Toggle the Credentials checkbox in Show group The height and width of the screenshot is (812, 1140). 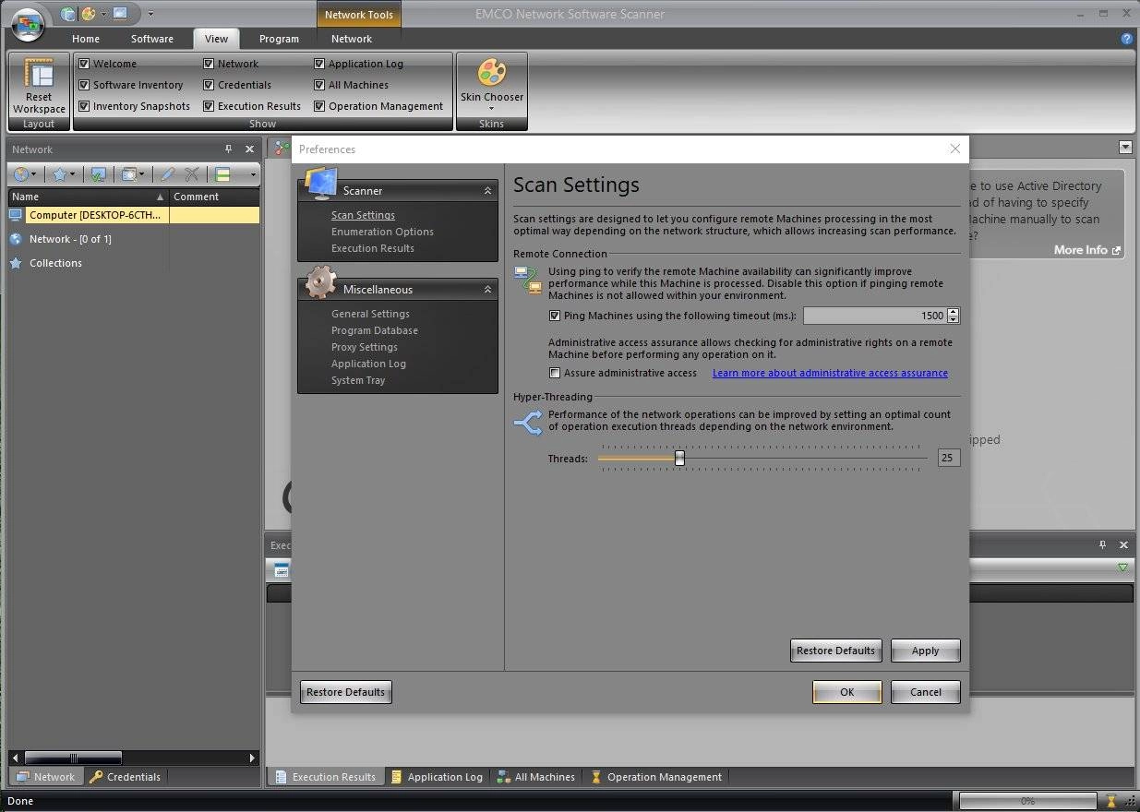point(209,85)
